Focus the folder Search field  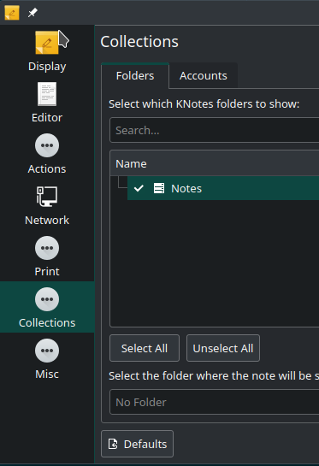tap(215, 130)
